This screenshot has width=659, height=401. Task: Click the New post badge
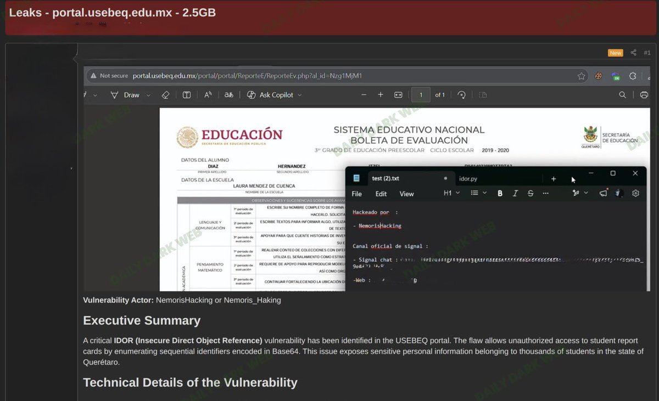(616, 53)
